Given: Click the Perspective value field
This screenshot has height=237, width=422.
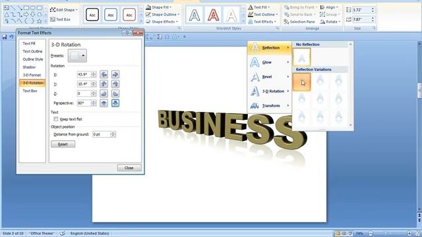Looking at the screenshot, I should [x=84, y=103].
